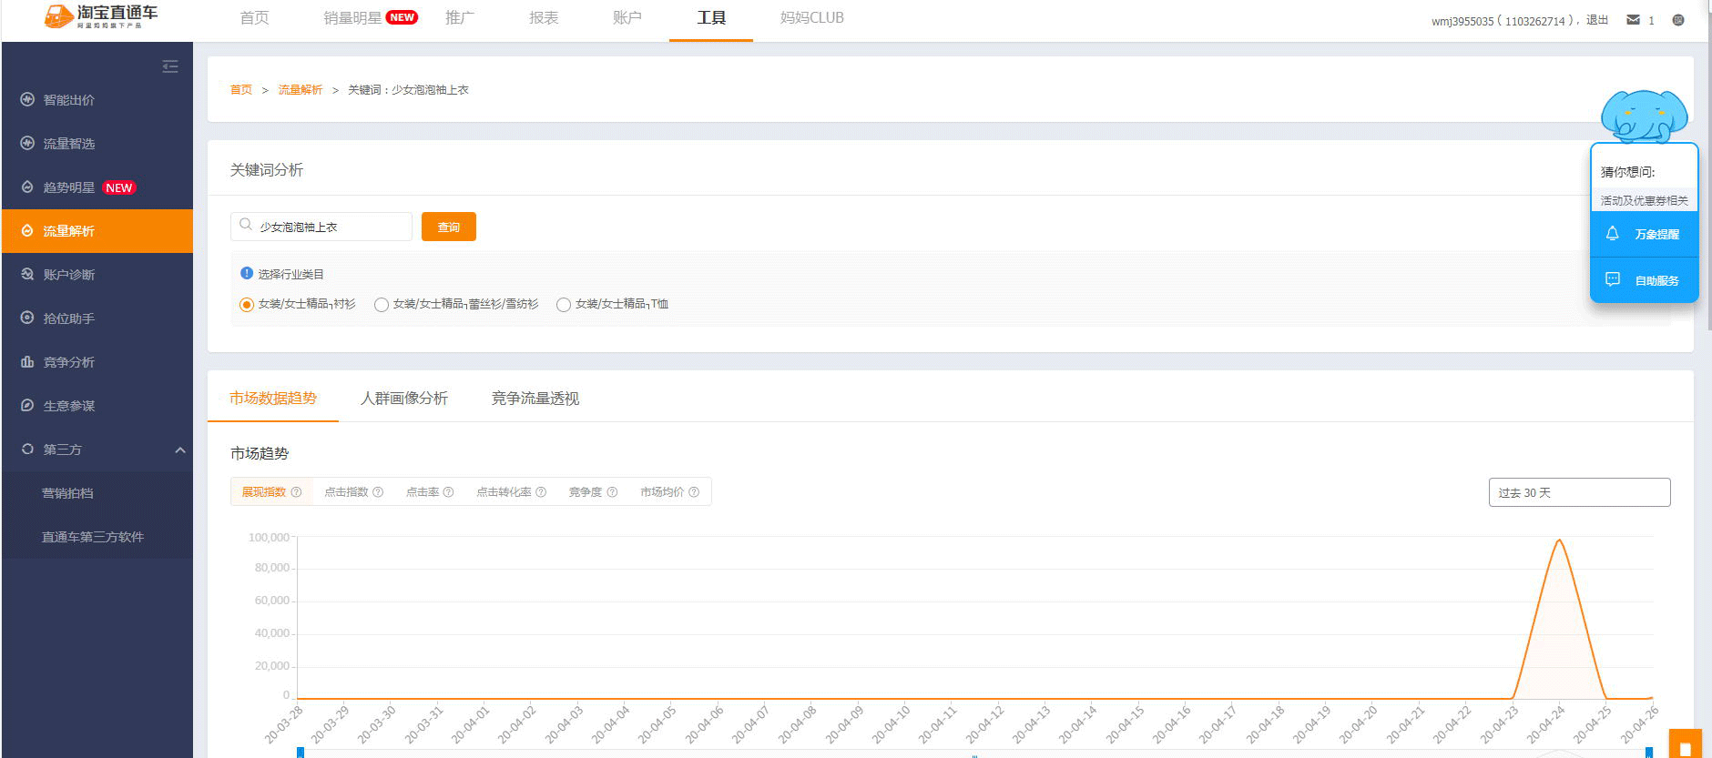
Task: Open 直通车第三方软件 submenu item
Action: pyautogui.click(x=93, y=537)
